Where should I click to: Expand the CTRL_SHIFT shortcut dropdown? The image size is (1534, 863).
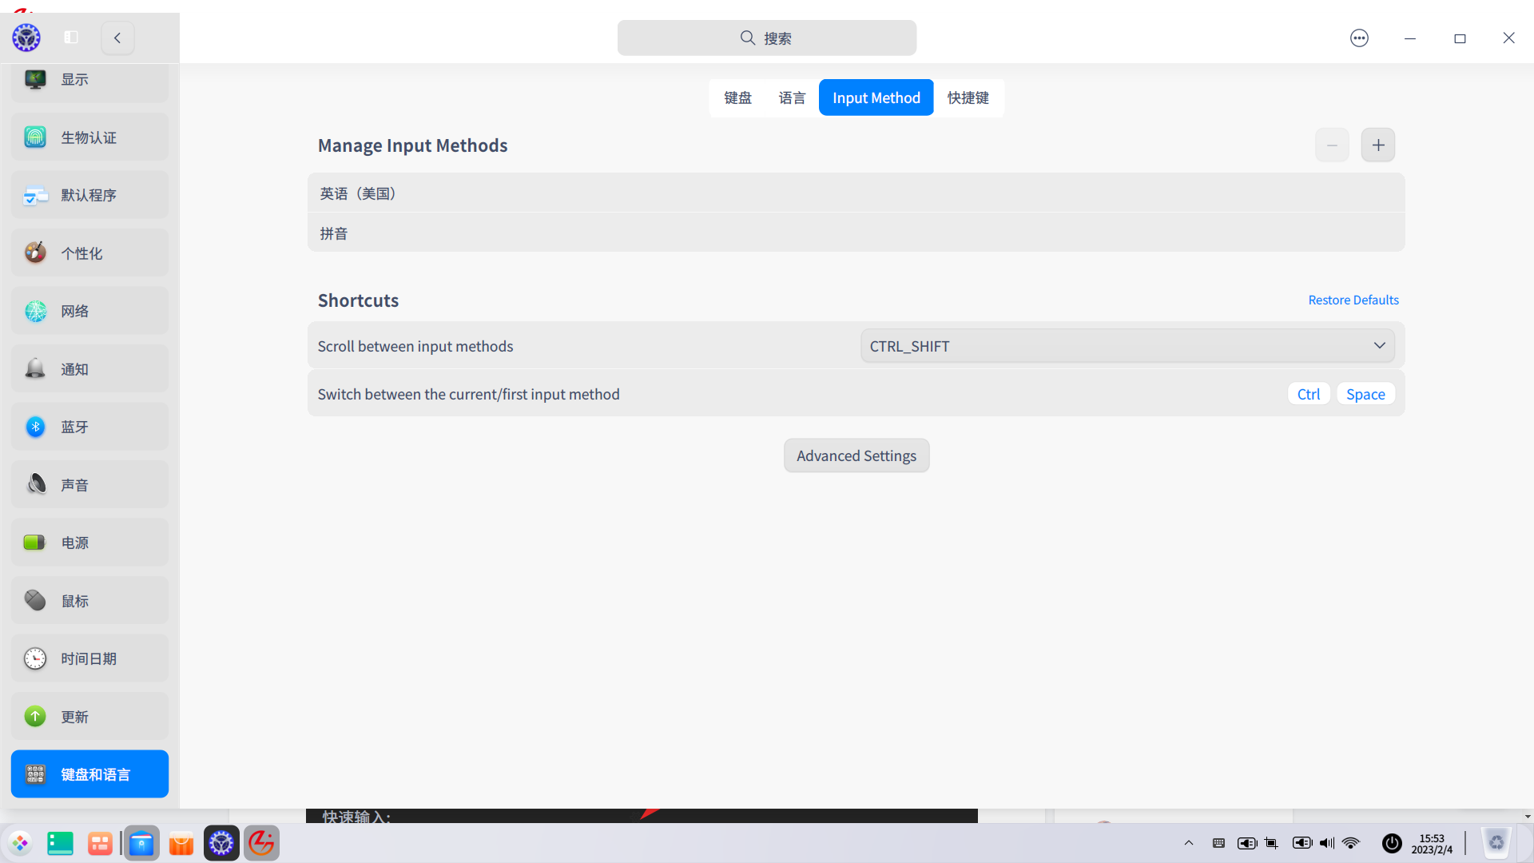(x=1127, y=346)
